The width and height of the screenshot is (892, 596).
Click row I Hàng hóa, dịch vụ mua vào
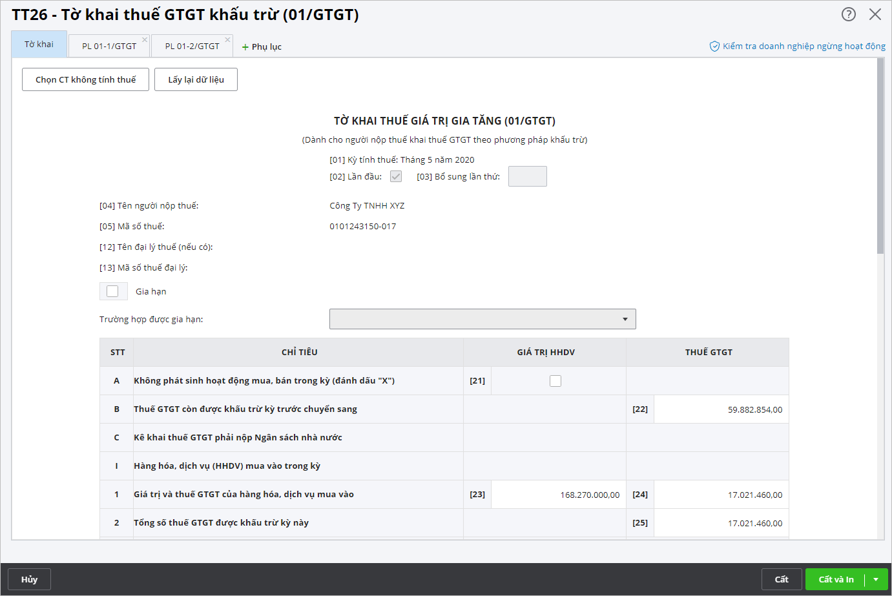(x=444, y=466)
